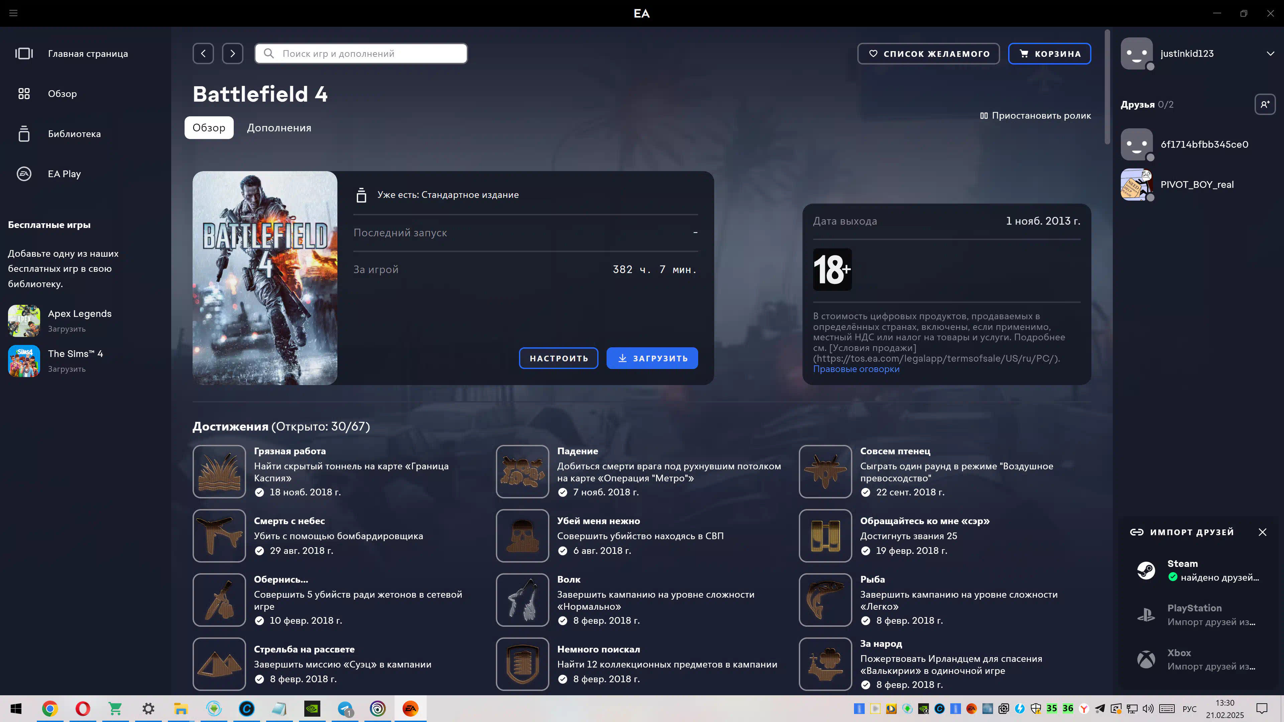Pause the background video with Приостановить ролик
The image size is (1284, 722).
[x=1035, y=116]
